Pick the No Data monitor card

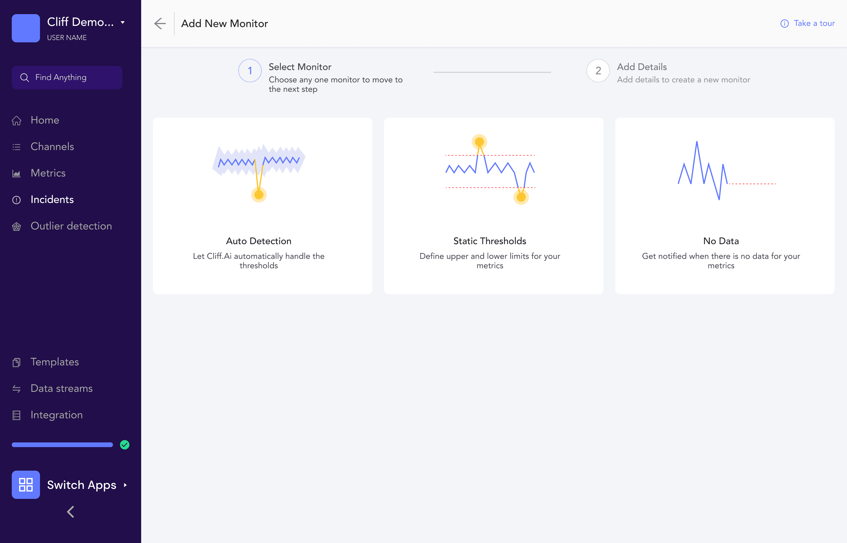point(725,206)
